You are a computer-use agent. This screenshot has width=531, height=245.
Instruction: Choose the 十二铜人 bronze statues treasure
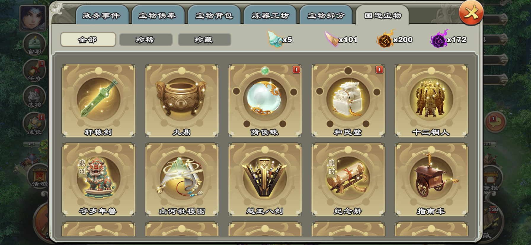point(431,101)
